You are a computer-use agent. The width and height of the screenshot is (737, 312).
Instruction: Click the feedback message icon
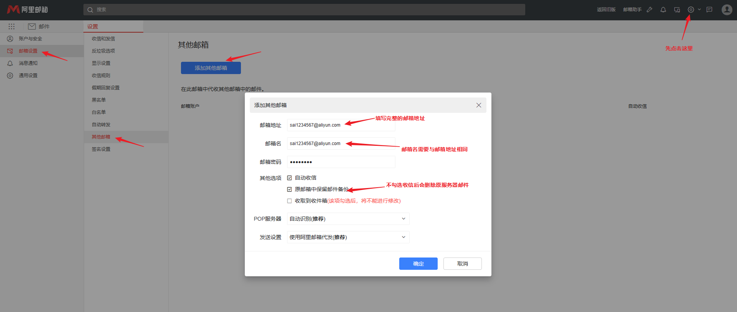(709, 10)
